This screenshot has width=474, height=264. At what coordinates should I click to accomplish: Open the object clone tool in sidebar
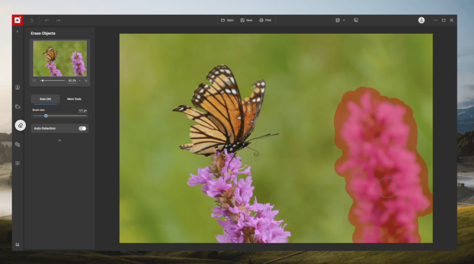pyautogui.click(x=18, y=144)
